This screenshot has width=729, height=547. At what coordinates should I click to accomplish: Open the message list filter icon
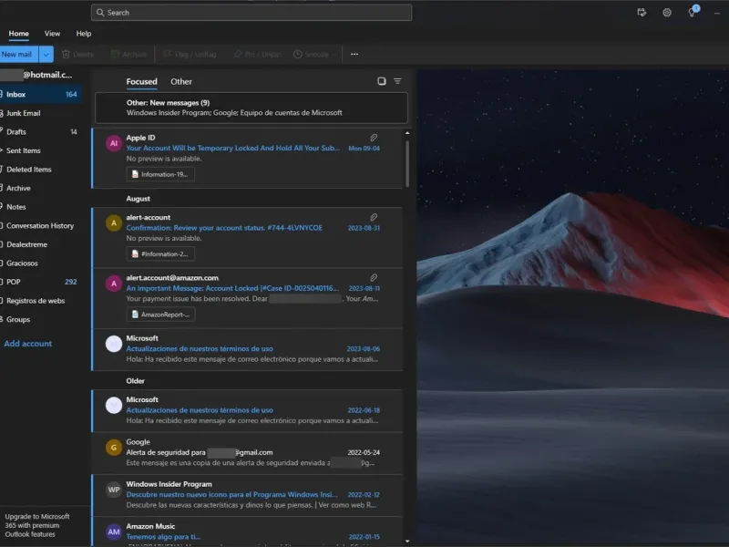point(397,81)
